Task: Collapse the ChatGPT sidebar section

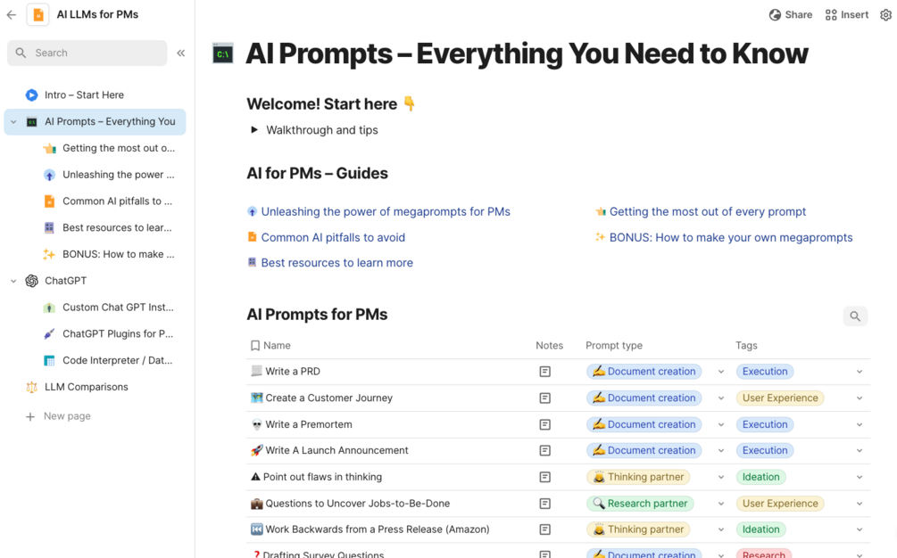Action: coord(13,281)
